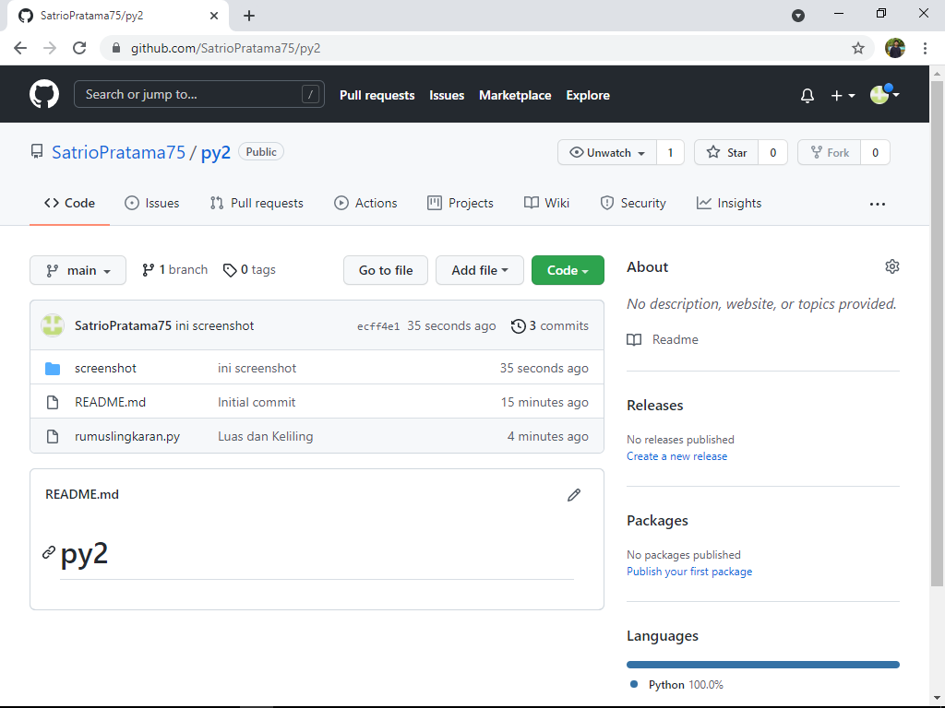Click the screenshot folder icon
This screenshot has height=708, width=945.
(53, 369)
